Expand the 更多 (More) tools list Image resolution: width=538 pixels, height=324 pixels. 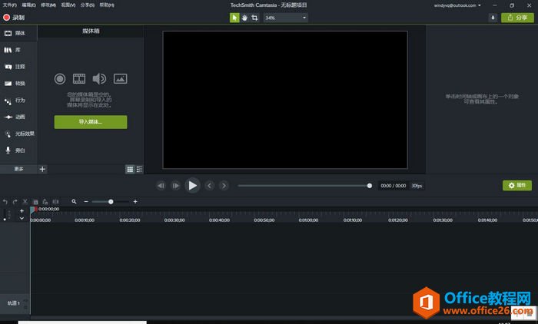(18, 169)
